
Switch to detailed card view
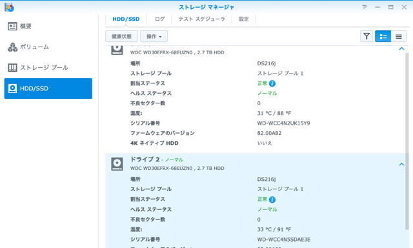[383, 36]
